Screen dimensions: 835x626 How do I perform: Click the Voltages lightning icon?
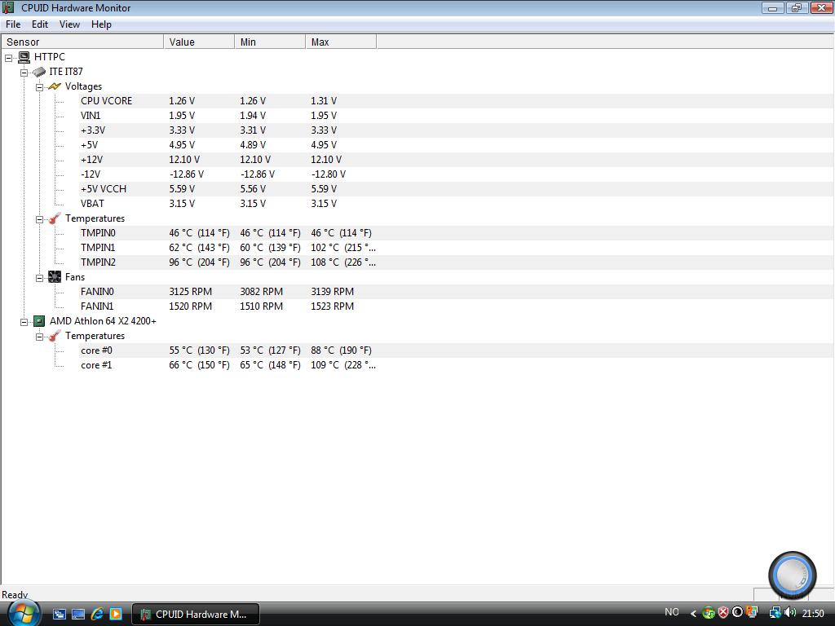click(55, 86)
